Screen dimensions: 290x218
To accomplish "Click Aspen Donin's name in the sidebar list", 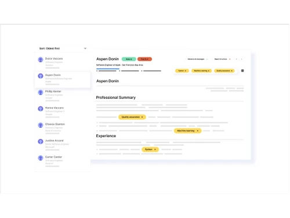I will click(x=53, y=75).
